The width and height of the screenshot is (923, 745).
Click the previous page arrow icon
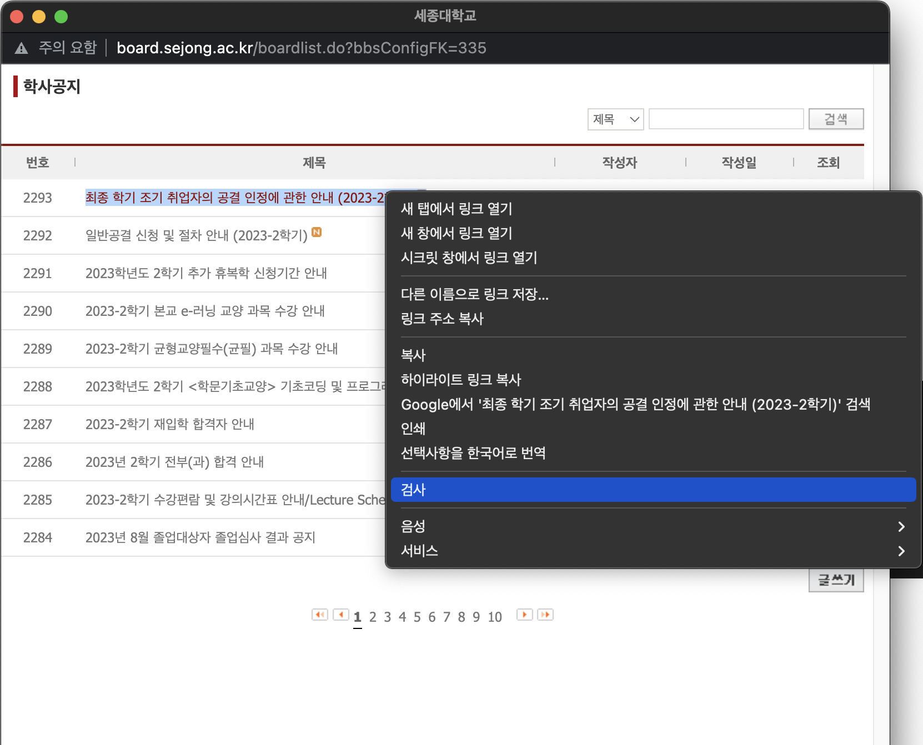(x=341, y=615)
